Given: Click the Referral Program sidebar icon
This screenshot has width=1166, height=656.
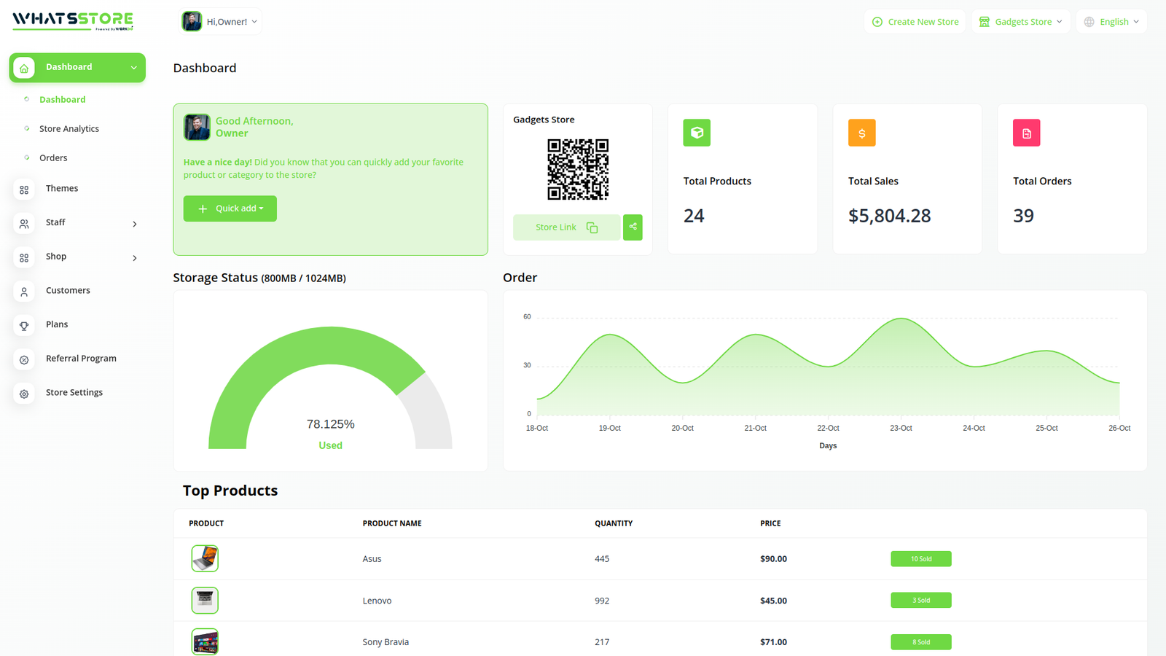Looking at the screenshot, I should coord(24,359).
